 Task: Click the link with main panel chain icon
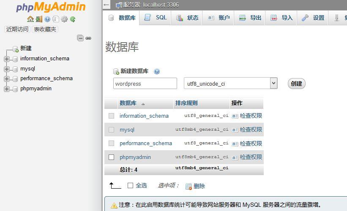point(88,38)
